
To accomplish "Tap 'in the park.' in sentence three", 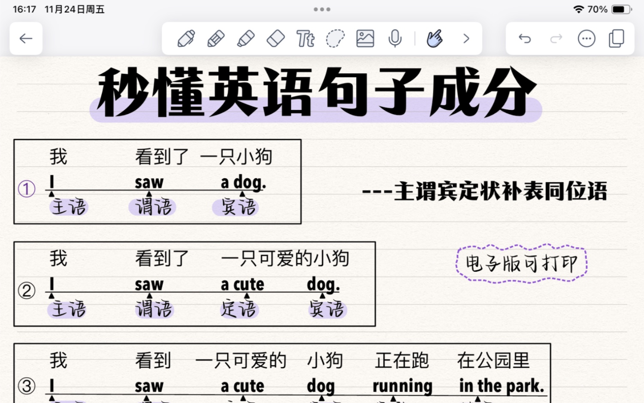I will 502,386.
